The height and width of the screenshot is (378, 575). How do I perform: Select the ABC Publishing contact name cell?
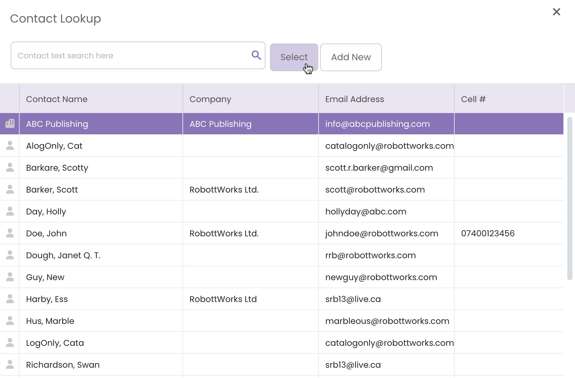pos(101,124)
